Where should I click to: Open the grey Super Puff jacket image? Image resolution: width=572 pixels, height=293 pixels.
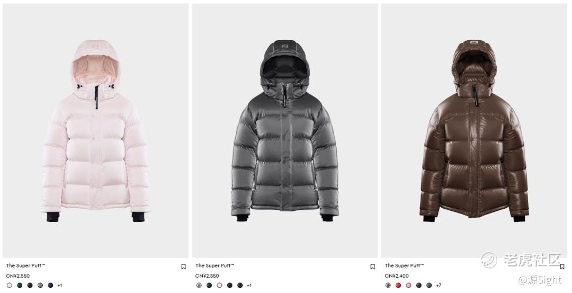[x=285, y=131]
